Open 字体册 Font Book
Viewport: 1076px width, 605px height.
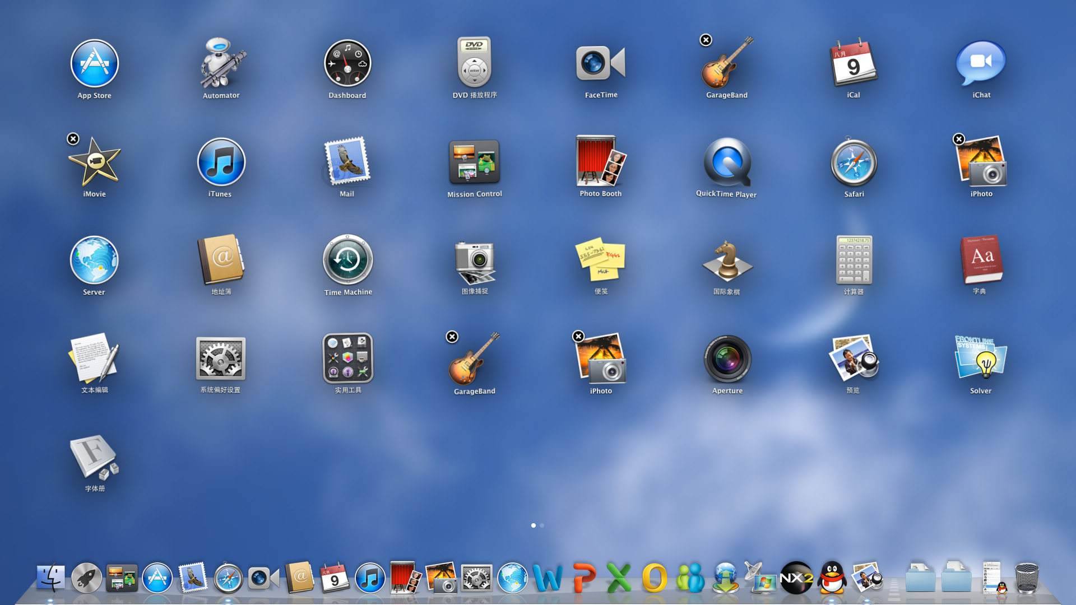click(94, 458)
